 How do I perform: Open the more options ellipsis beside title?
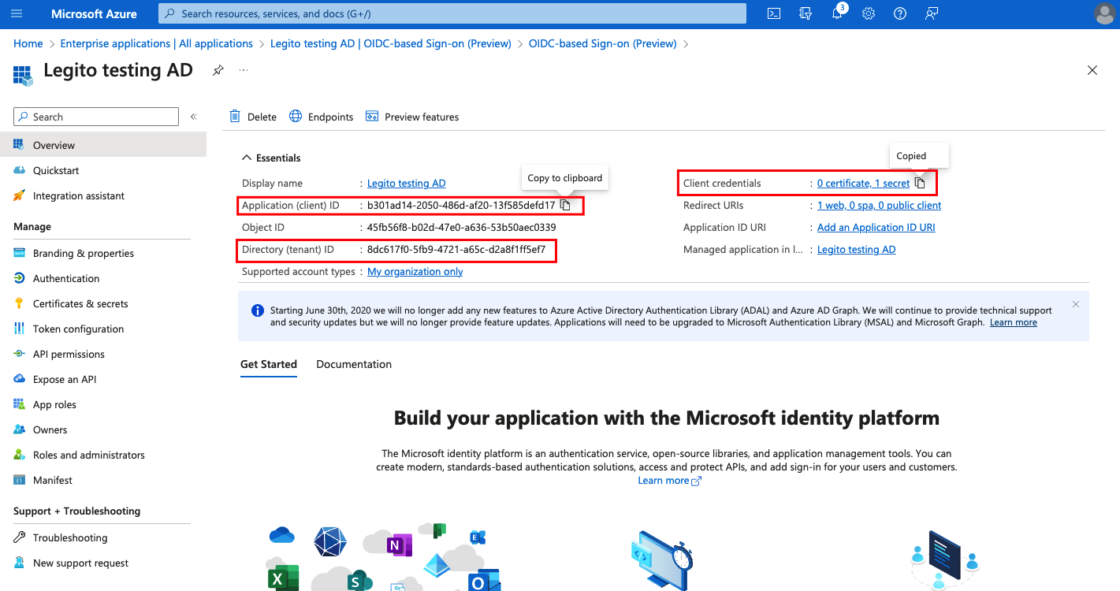[x=244, y=70]
